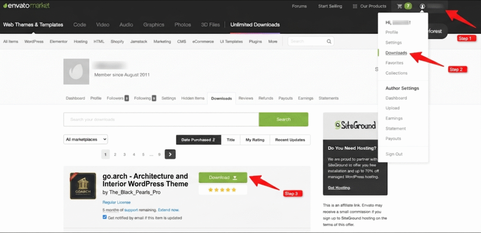Click the search magnifier icon
481x233 pixels.
(x=329, y=41)
